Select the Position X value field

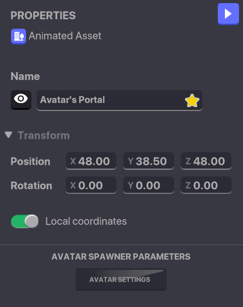point(91,161)
